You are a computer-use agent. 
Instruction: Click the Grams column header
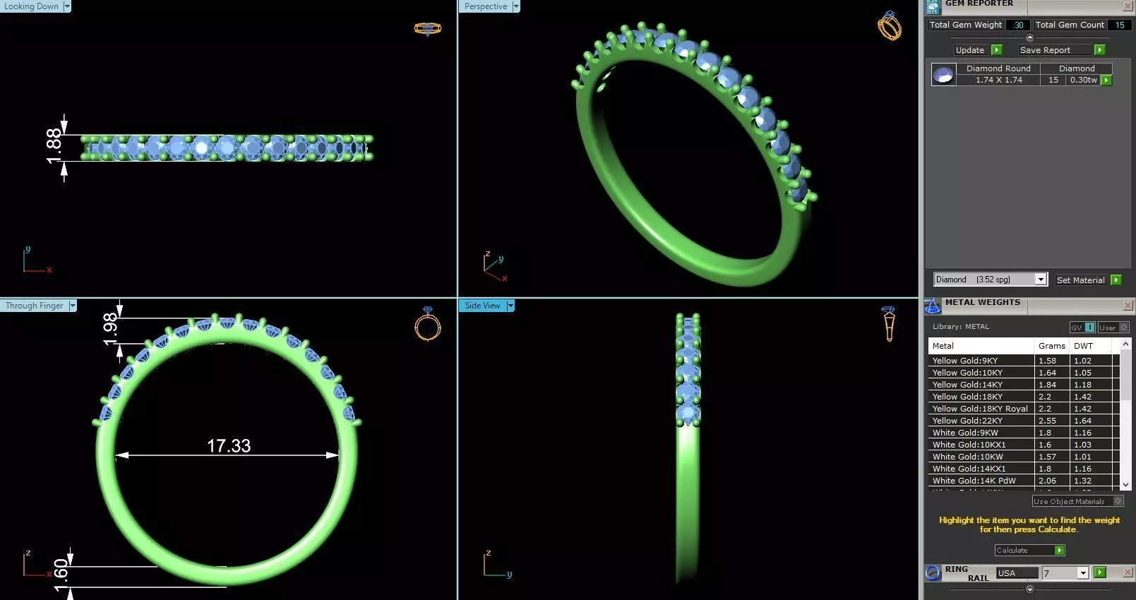click(1052, 346)
